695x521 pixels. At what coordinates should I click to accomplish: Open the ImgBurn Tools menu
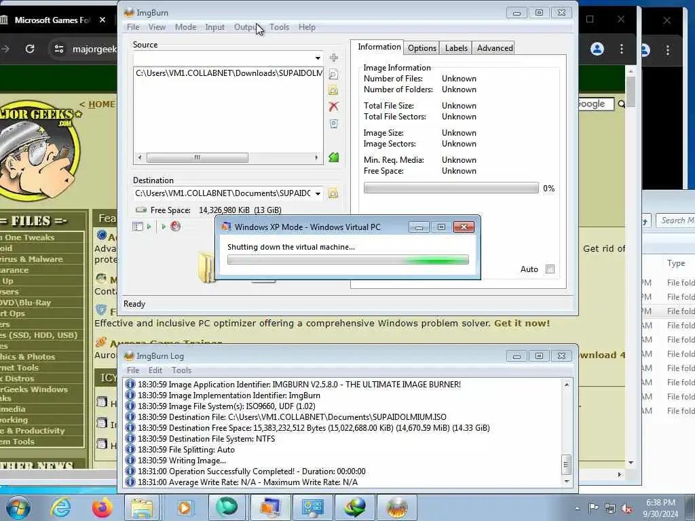[x=279, y=27]
